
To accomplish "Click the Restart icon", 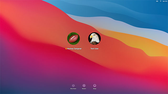I will (x=84, y=85).
